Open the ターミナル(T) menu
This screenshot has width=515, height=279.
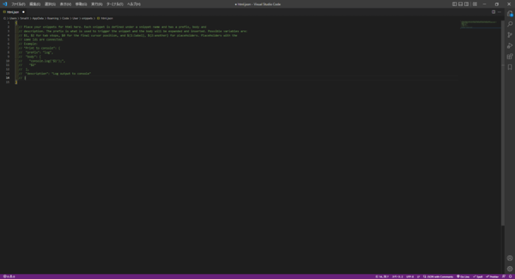tap(115, 4)
